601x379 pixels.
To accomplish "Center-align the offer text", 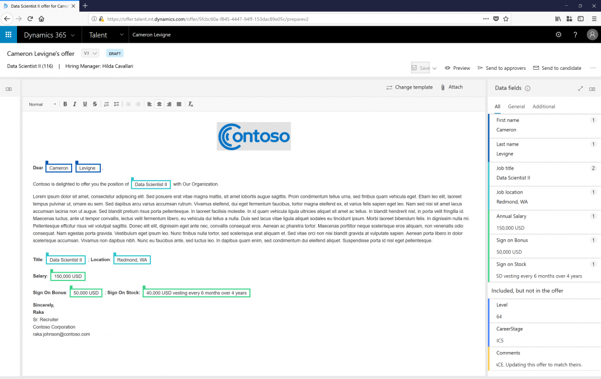I will pos(159,104).
